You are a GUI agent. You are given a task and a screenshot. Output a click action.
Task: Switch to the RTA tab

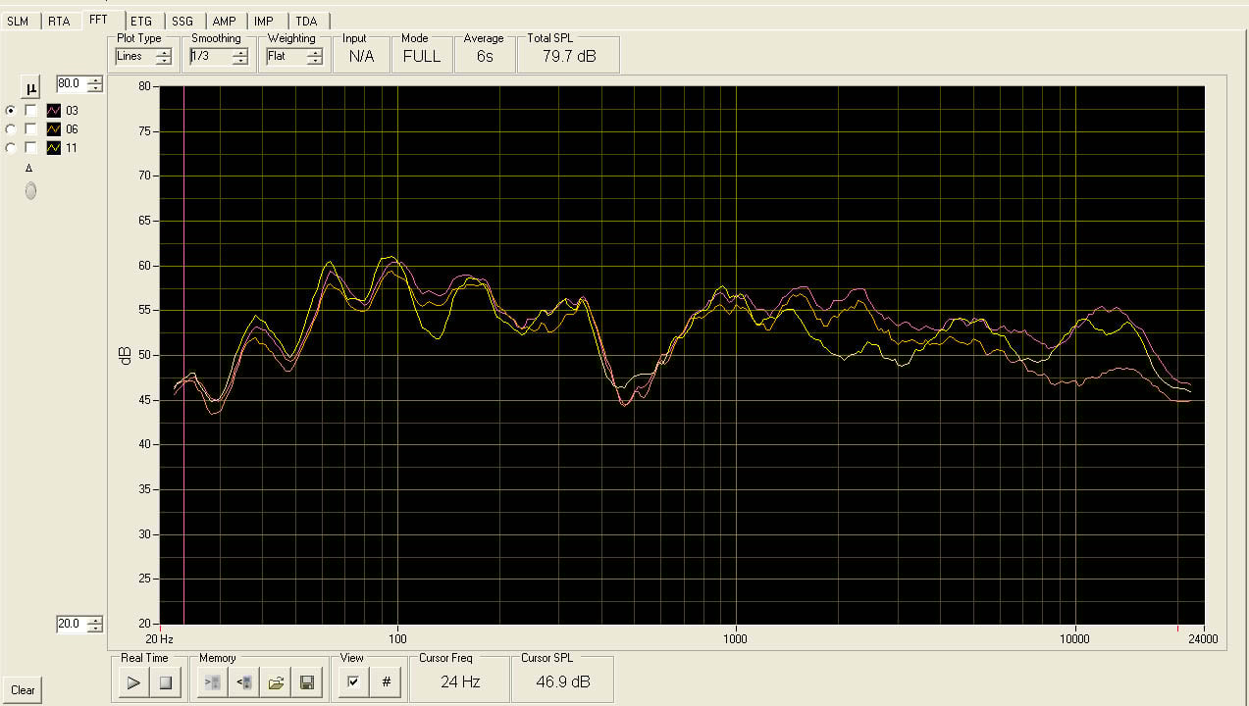click(x=59, y=21)
